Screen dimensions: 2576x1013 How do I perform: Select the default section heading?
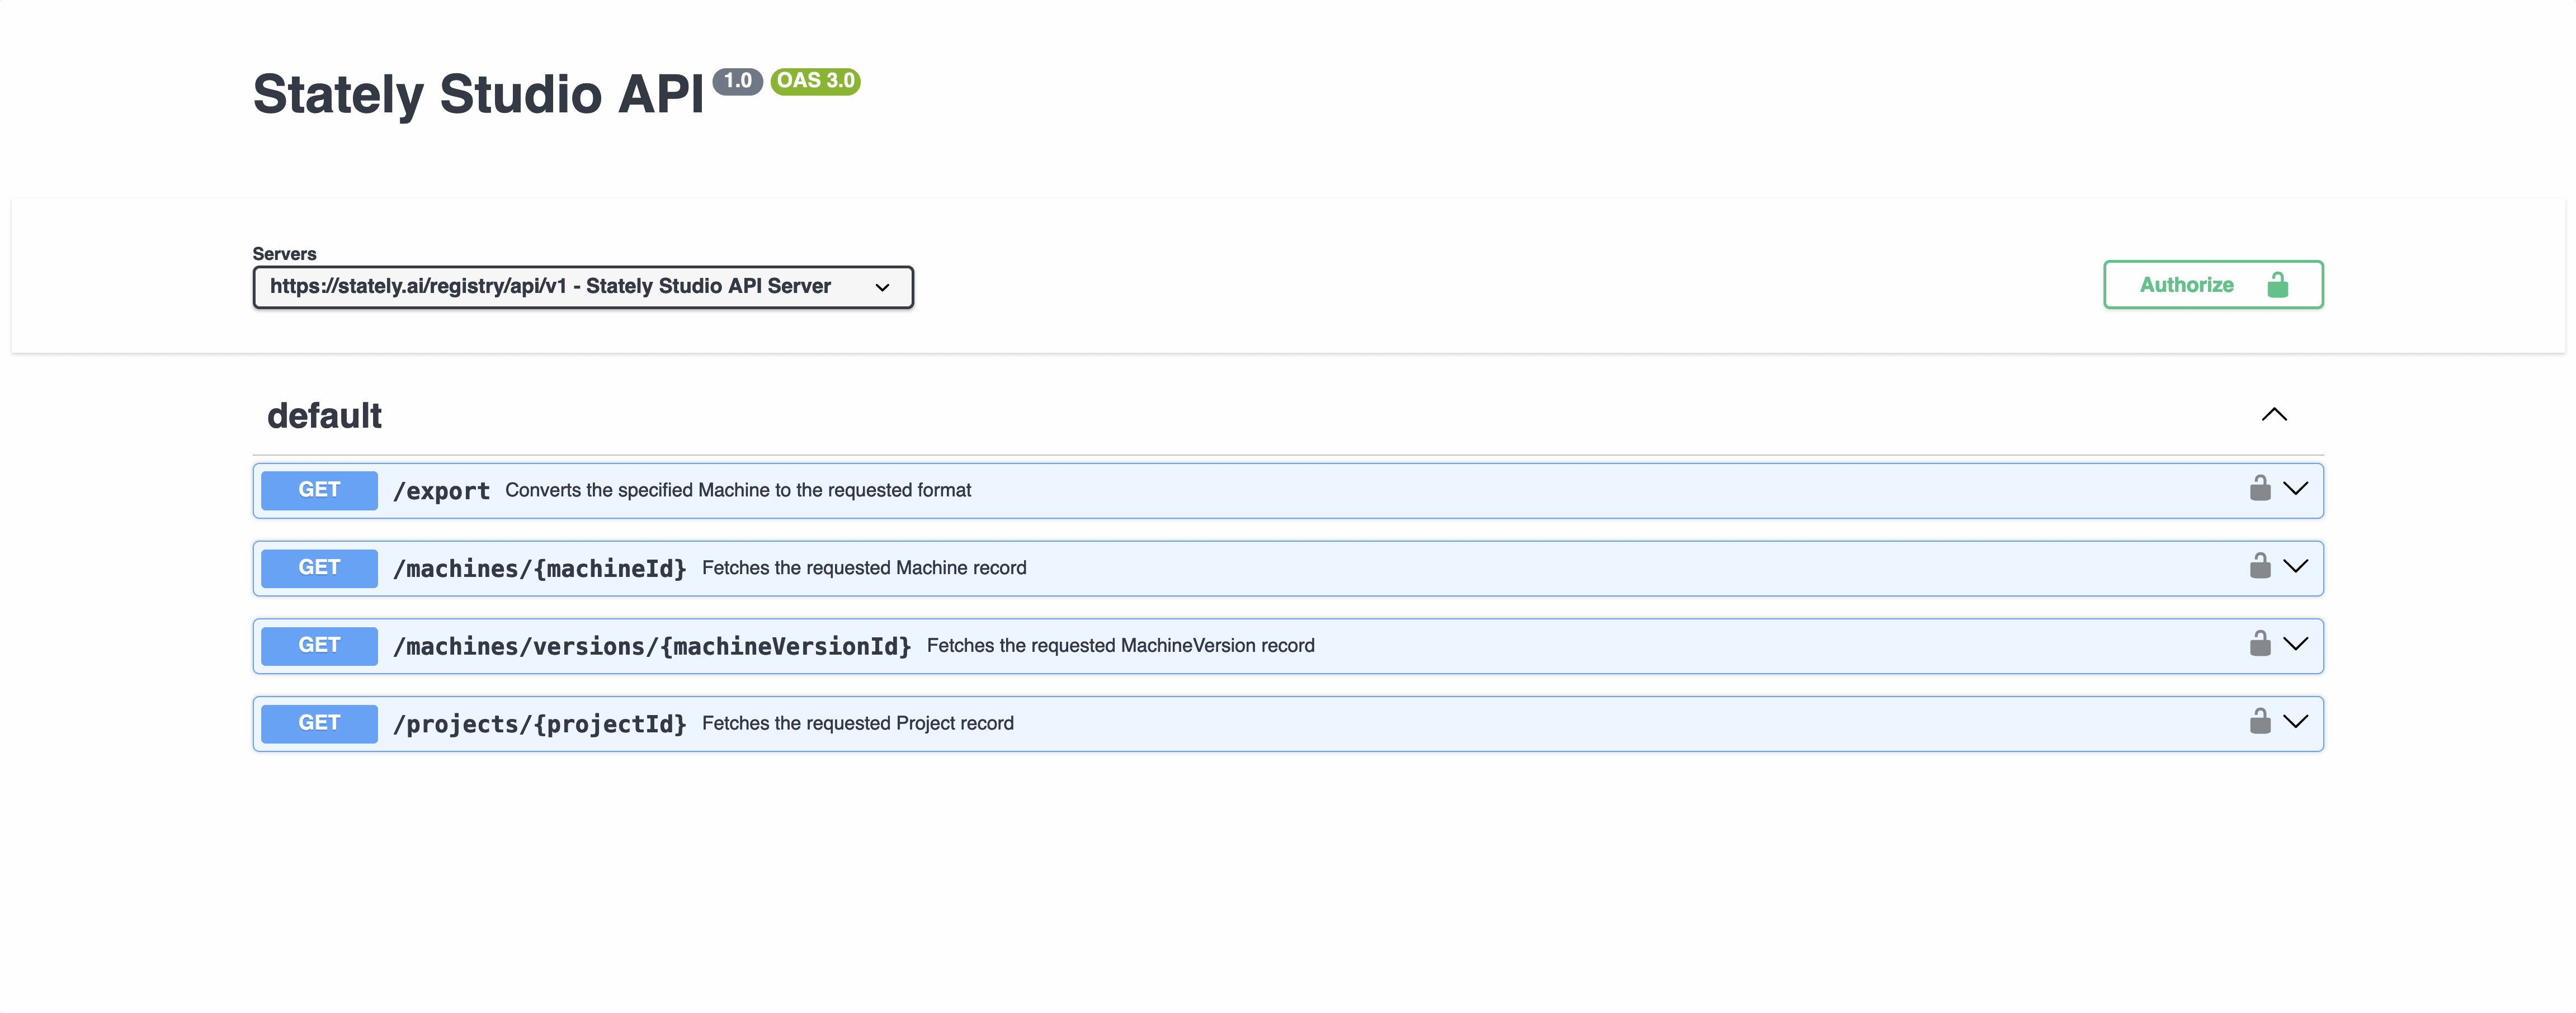tap(324, 414)
